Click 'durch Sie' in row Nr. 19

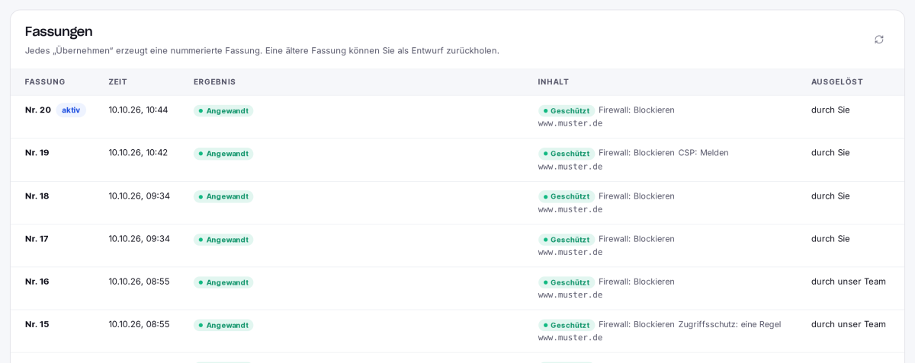coord(830,152)
